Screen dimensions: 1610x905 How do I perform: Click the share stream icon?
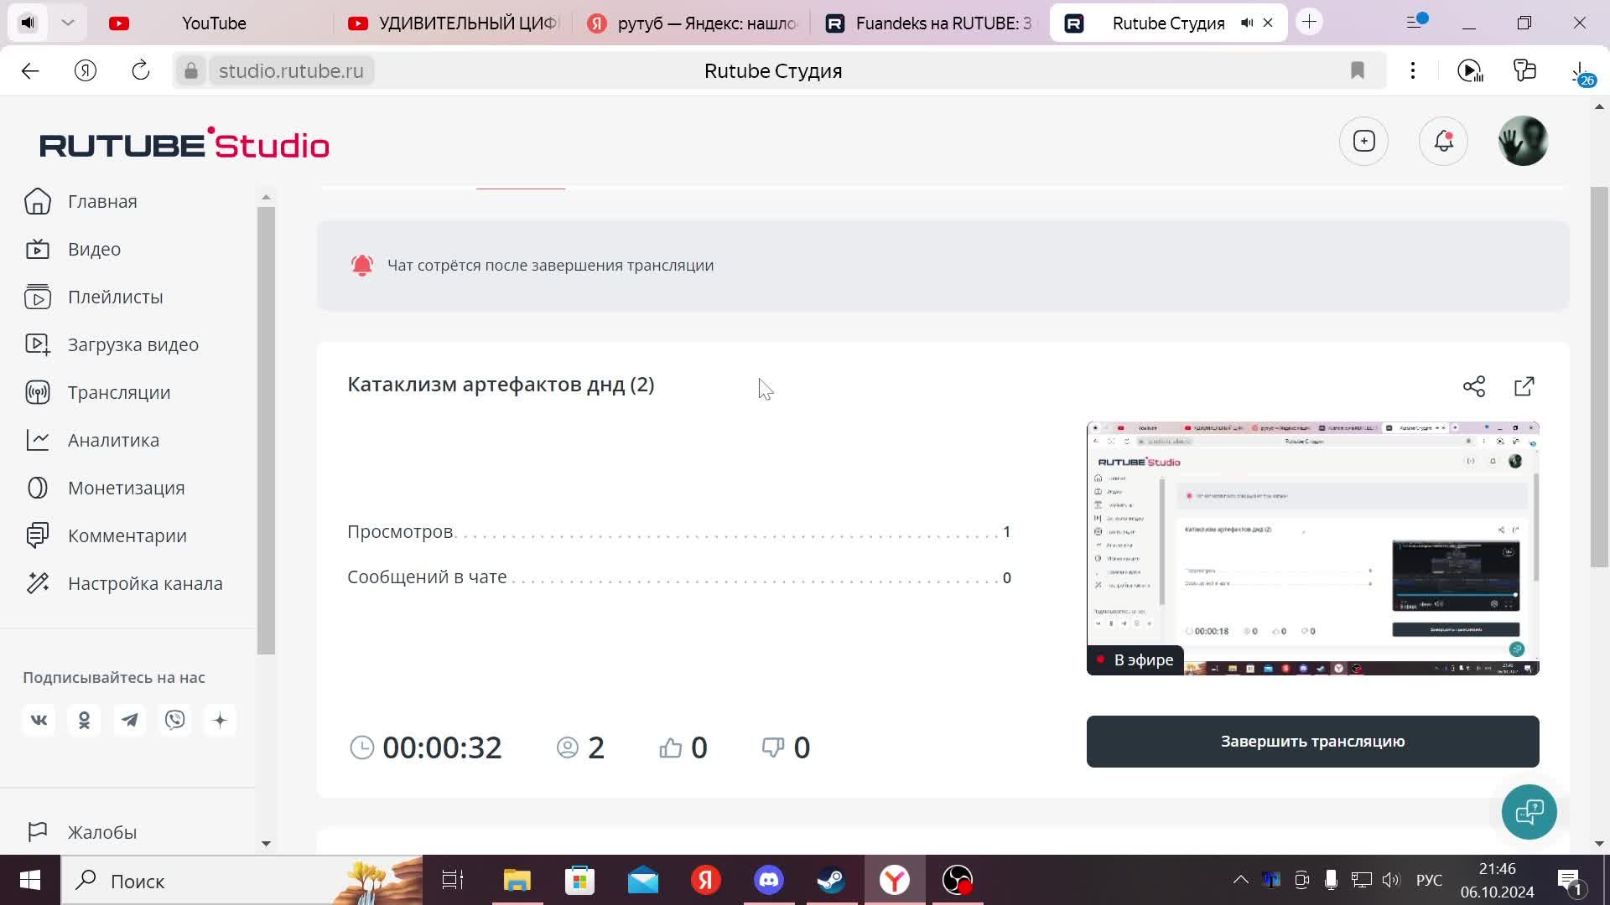click(1474, 385)
